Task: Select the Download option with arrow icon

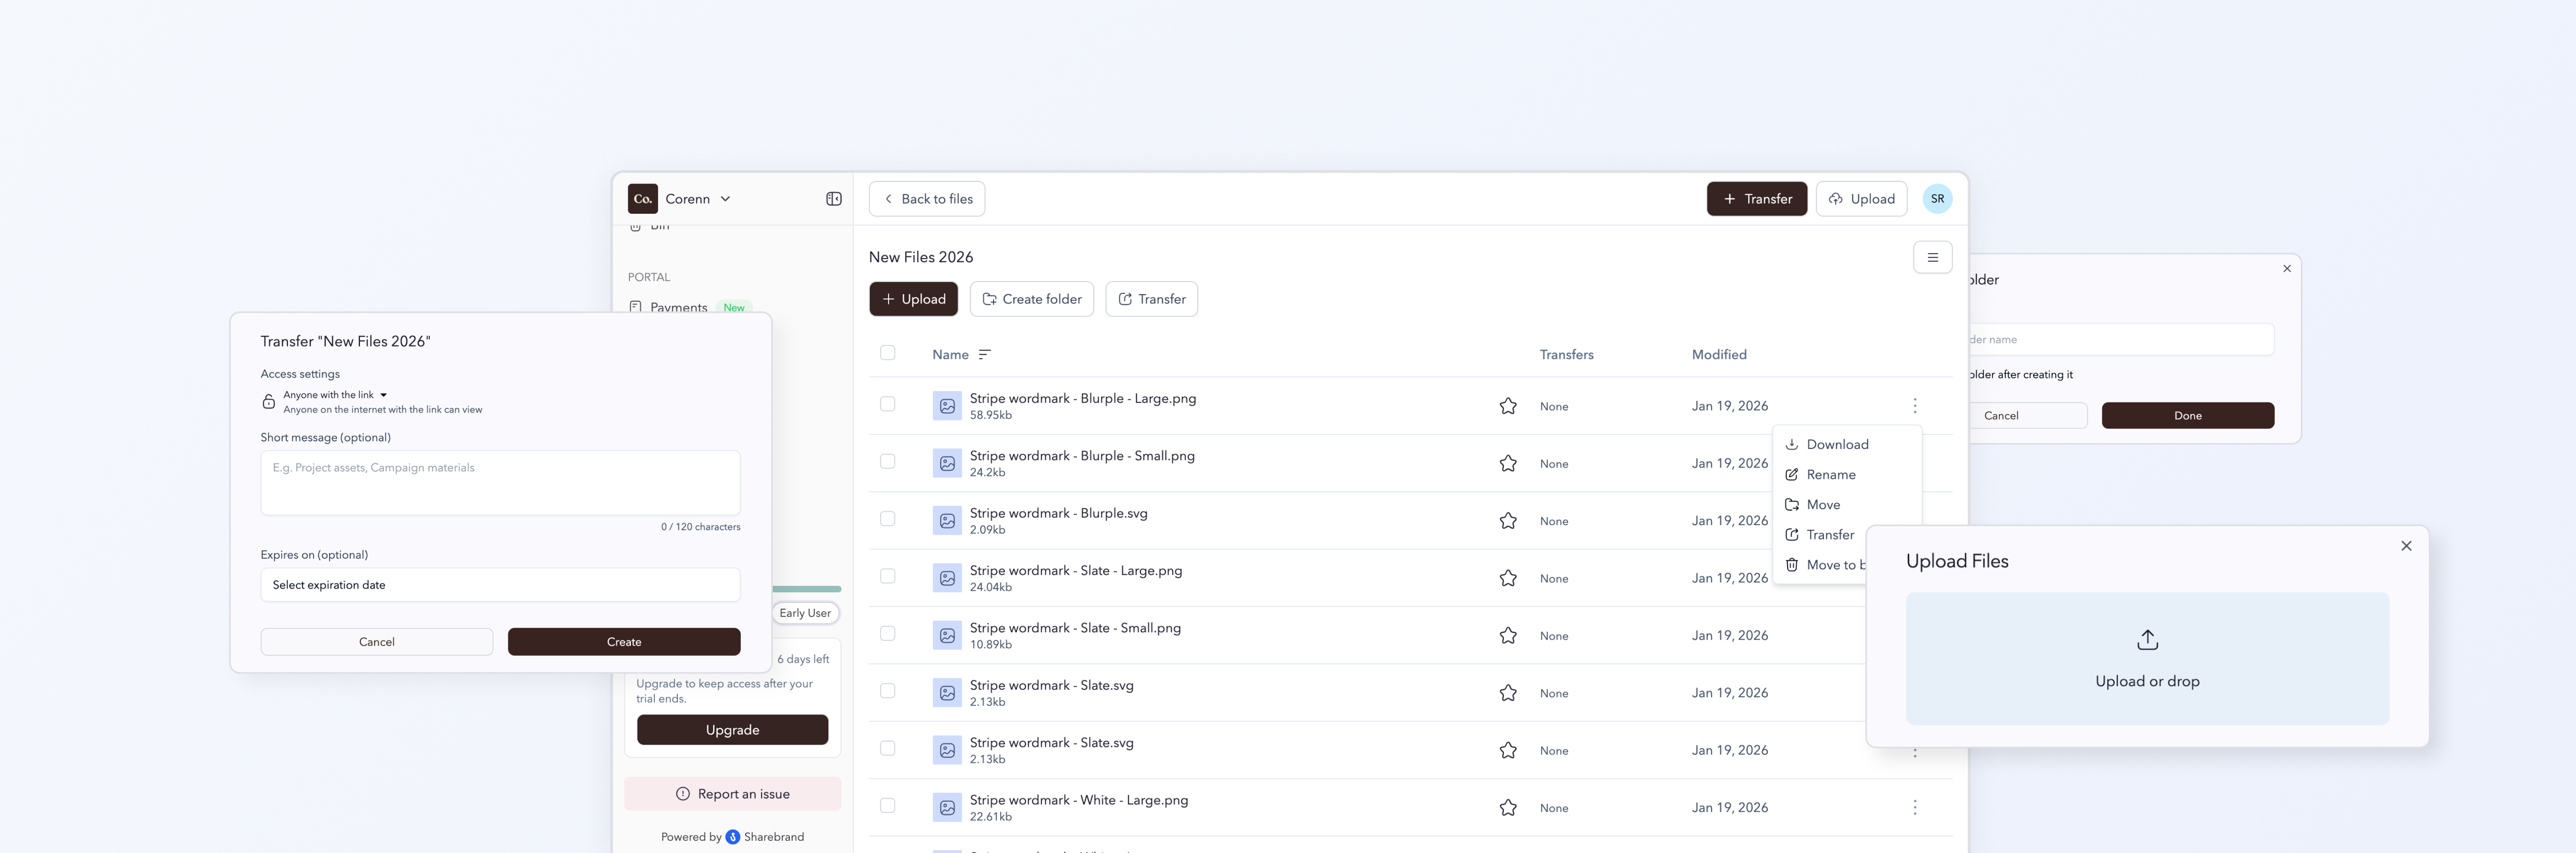Action: [1836, 444]
